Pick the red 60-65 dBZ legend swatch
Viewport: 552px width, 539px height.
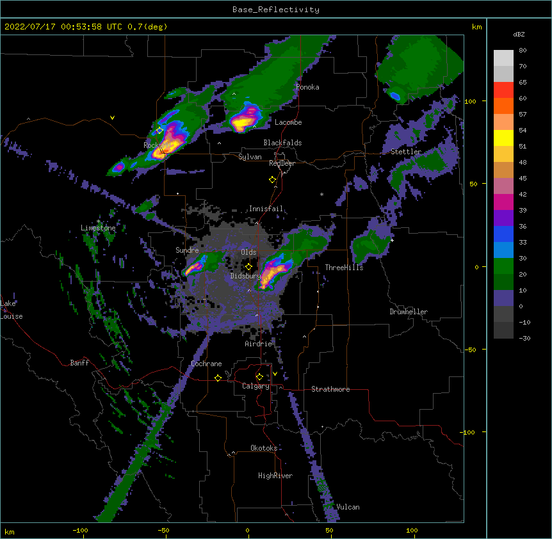503,90
